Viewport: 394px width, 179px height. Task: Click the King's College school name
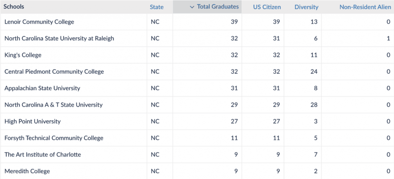coord(23,55)
